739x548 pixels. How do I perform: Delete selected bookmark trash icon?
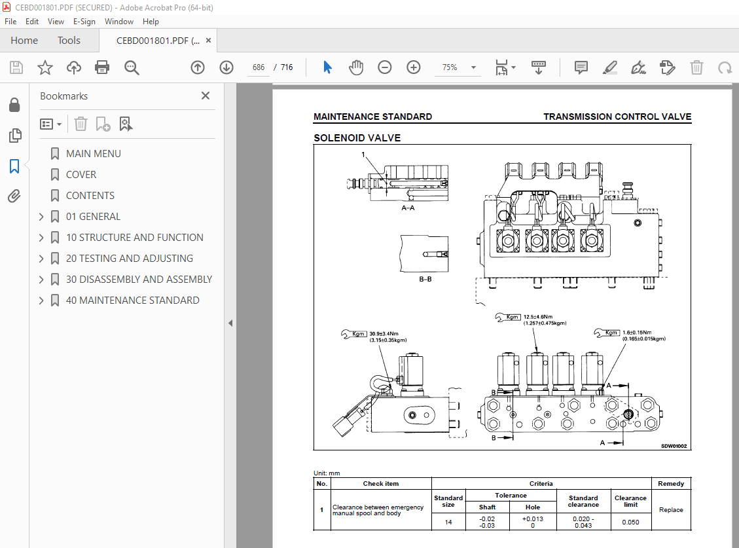[81, 124]
